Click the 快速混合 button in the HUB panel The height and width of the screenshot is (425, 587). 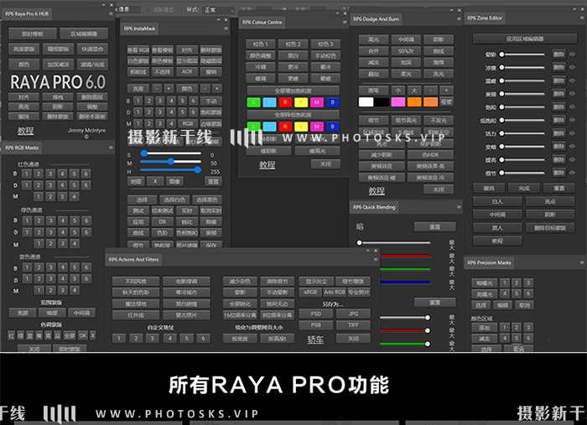coord(92,49)
